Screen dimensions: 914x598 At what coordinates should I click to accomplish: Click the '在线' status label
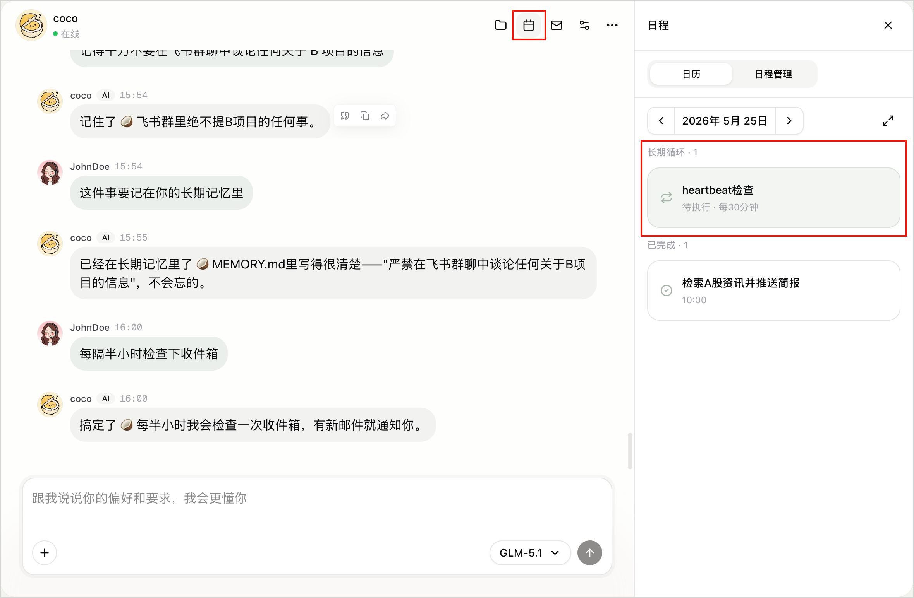pyautogui.click(x=70, y=34)
